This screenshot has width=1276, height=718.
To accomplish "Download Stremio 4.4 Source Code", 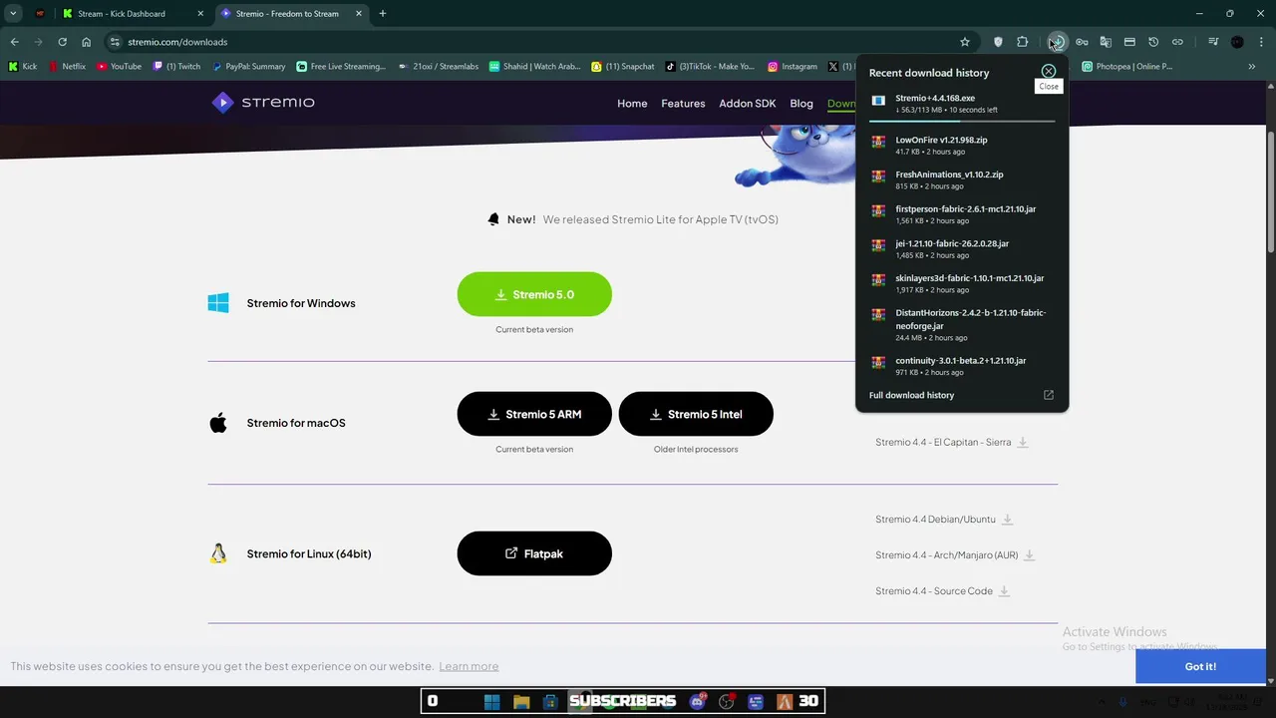I will click(943, 591).
